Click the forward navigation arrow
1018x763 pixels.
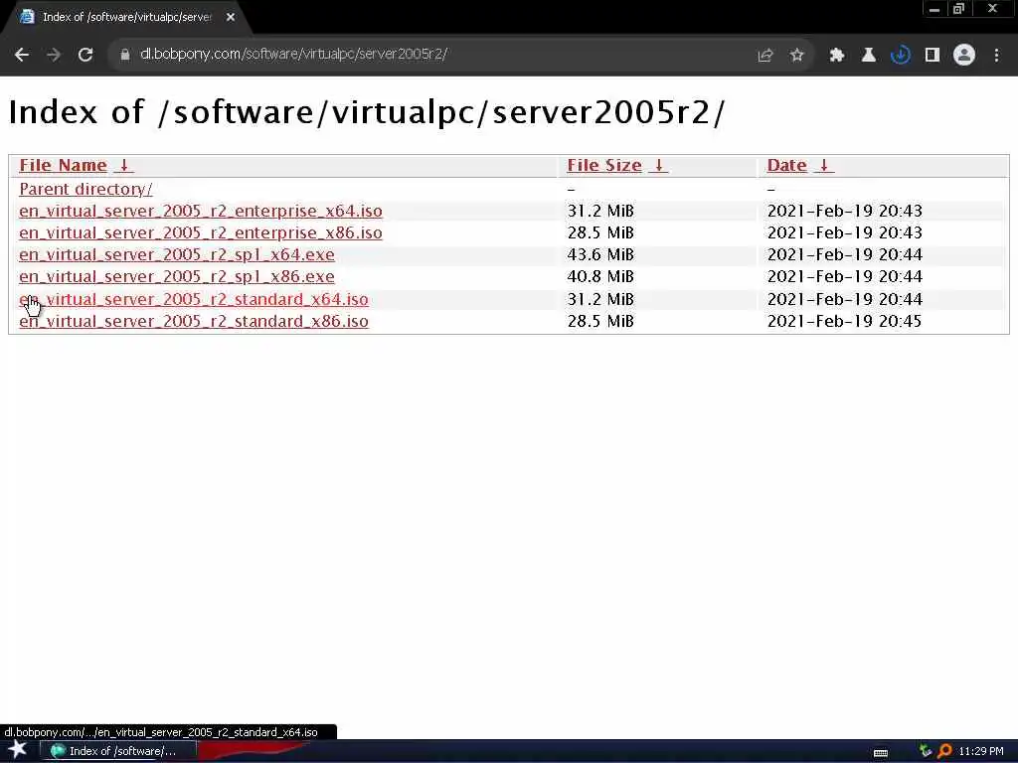[54, 56]
